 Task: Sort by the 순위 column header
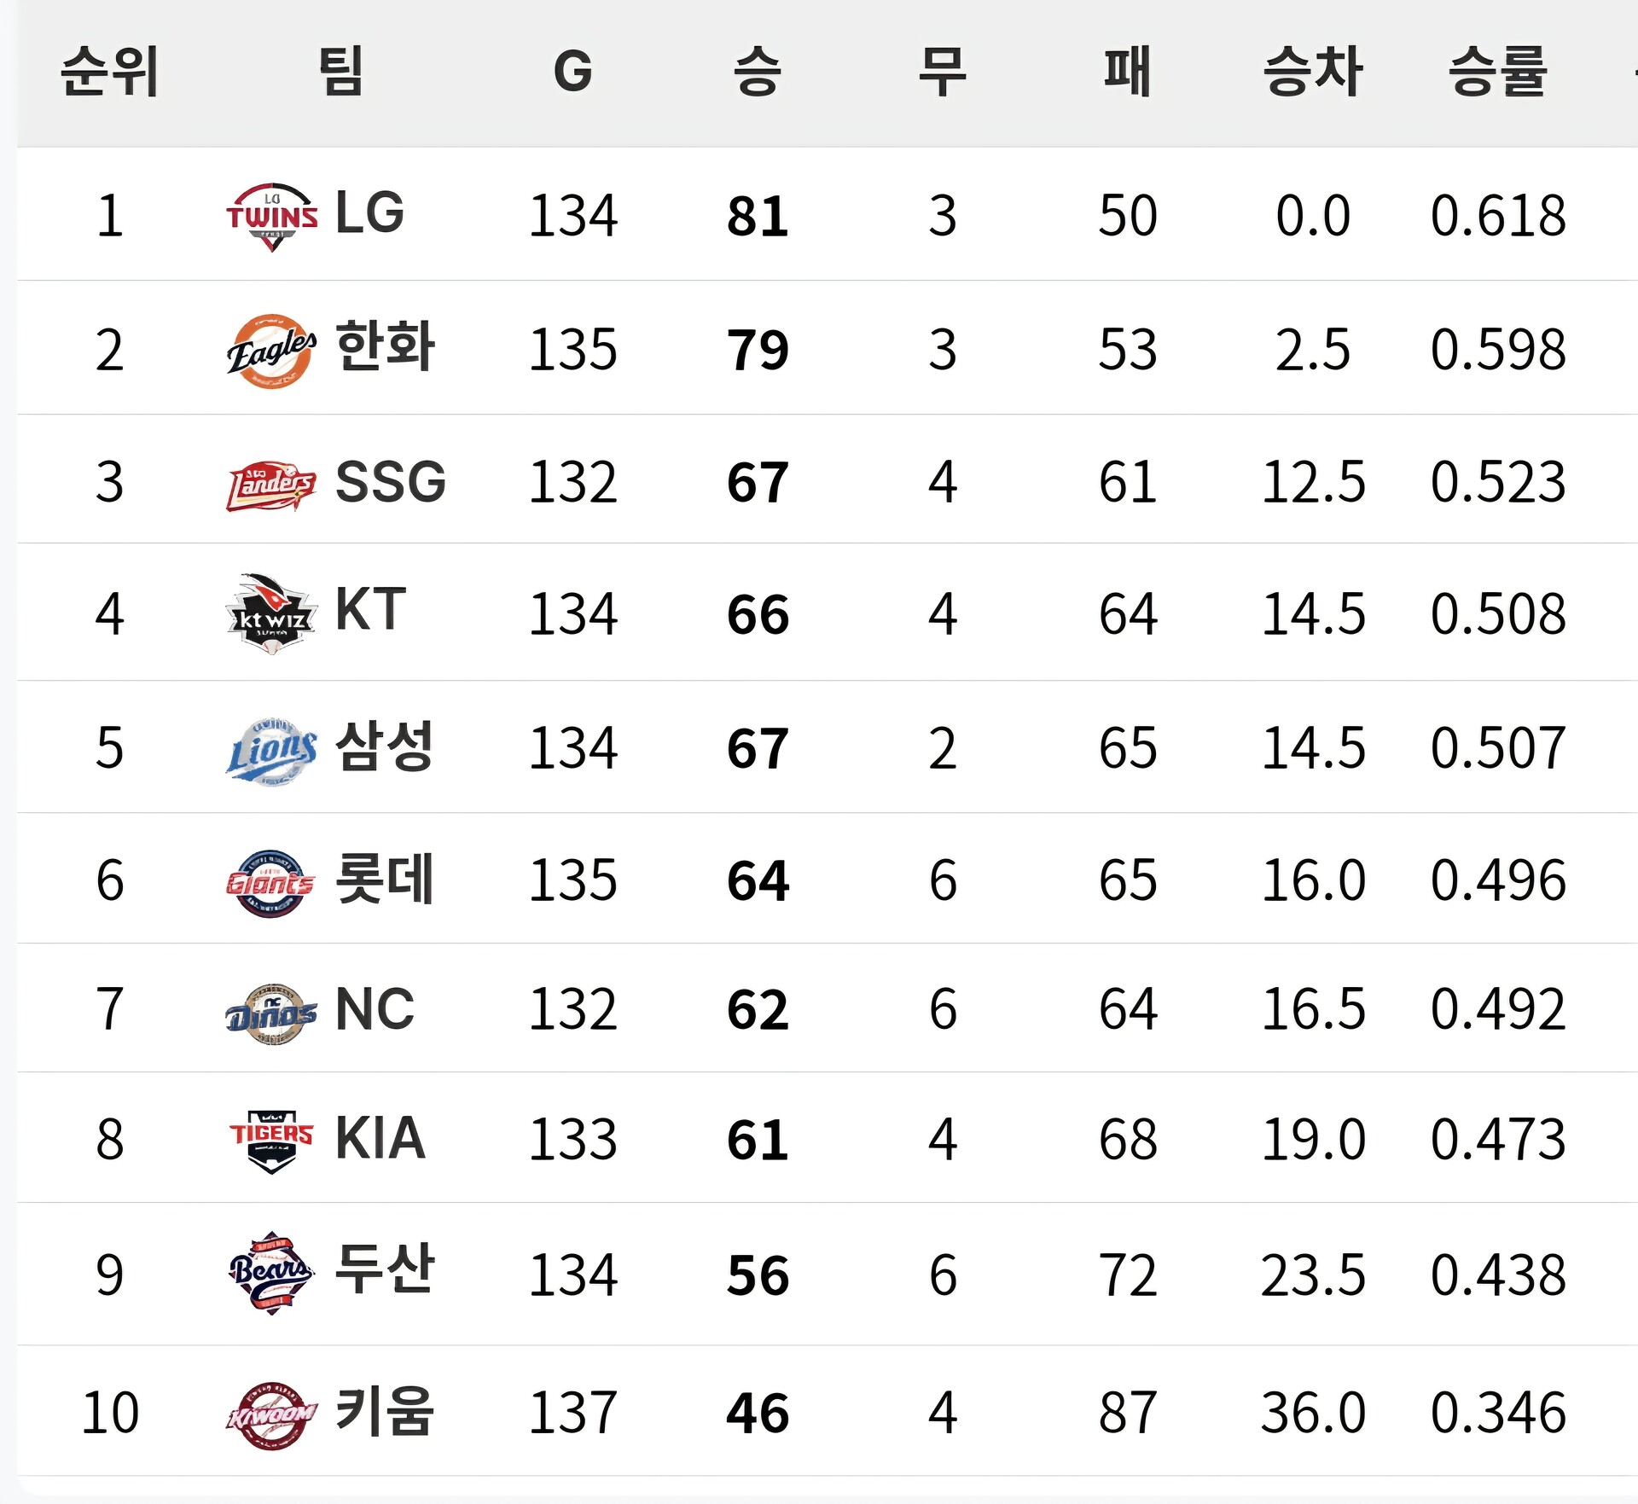point(109,72)
